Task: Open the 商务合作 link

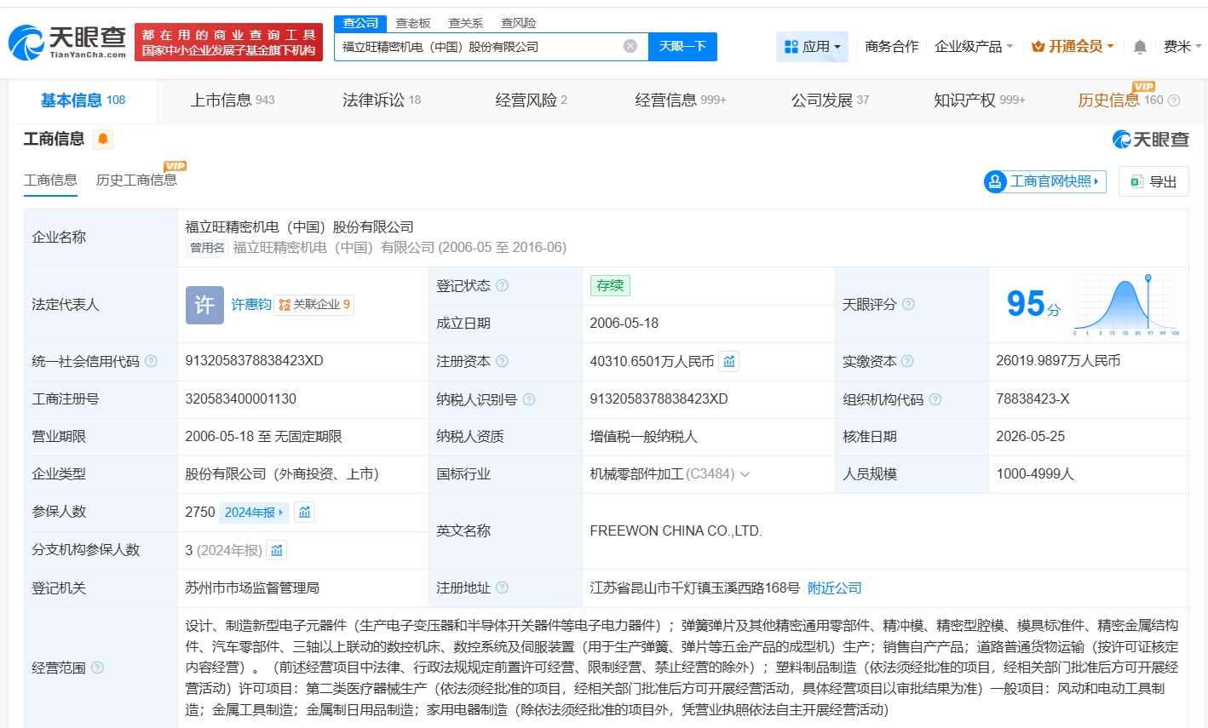Action: (x=892, y=47)
